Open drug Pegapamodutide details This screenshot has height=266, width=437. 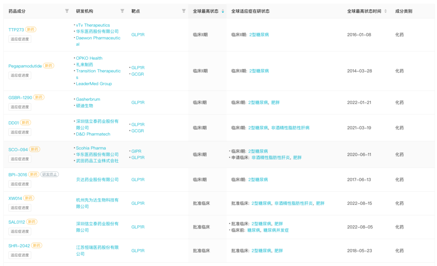(x=25, y=66)
